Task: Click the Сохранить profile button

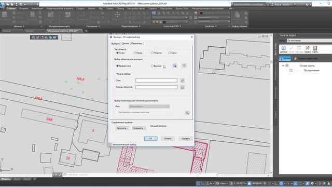Action: (139, 128)
